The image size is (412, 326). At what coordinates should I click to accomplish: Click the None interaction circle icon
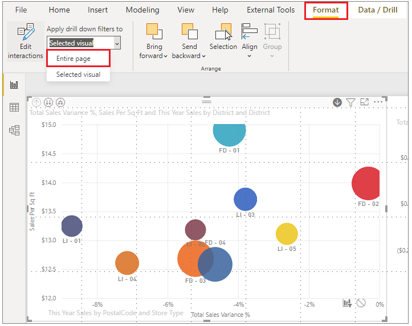point(361,303)
